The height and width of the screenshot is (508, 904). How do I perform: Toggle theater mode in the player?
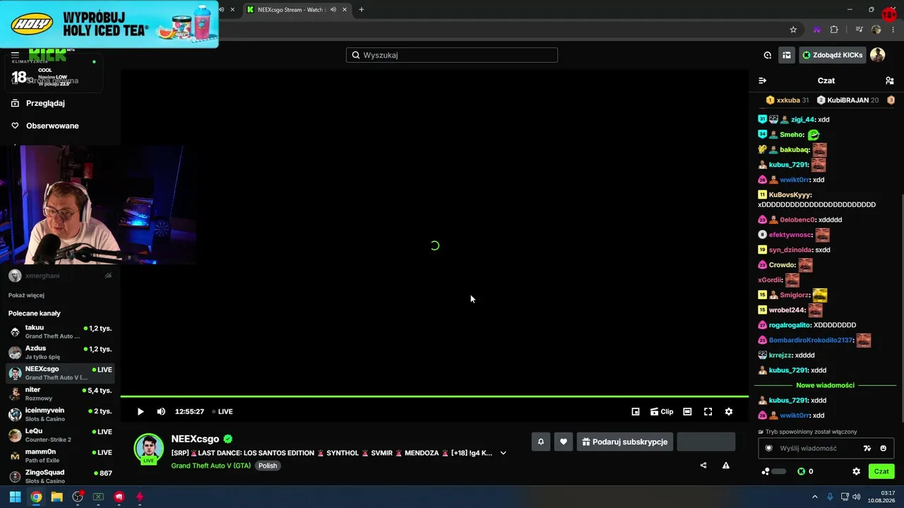click(687, 411)
